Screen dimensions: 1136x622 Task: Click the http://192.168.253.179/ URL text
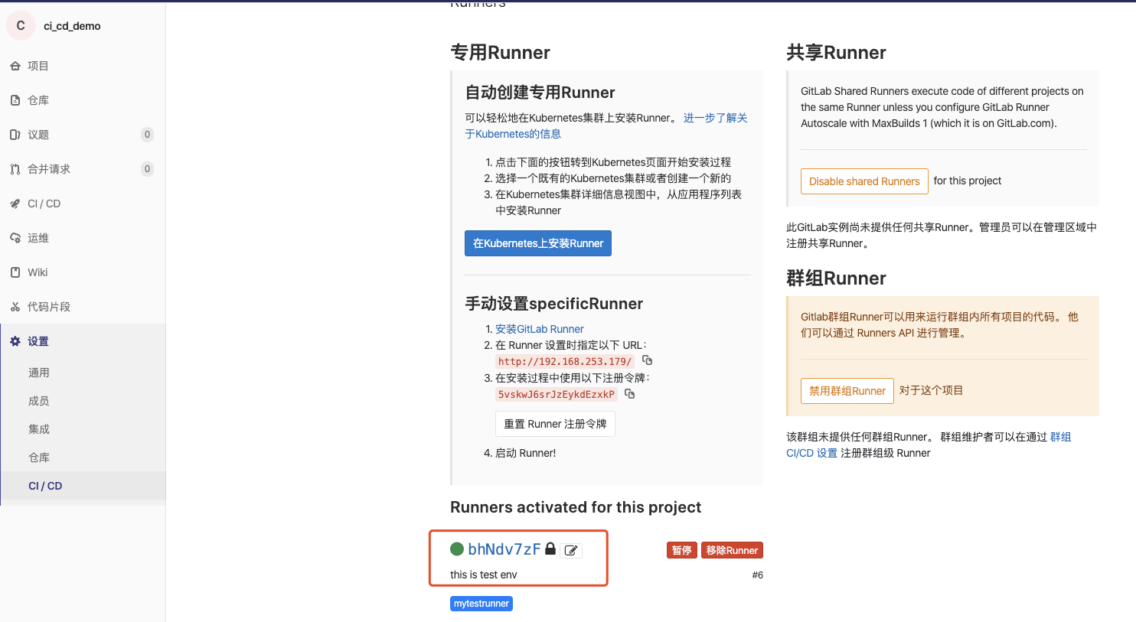565,361
